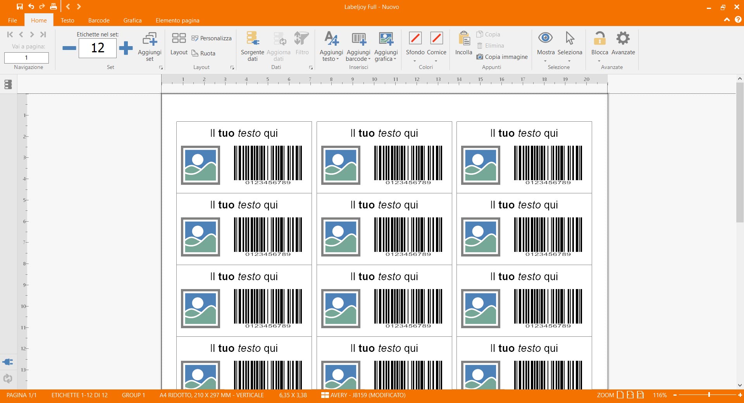Open the Help question mark icon
This screenshot has height=403, width=744.
[x=738, y=19]
